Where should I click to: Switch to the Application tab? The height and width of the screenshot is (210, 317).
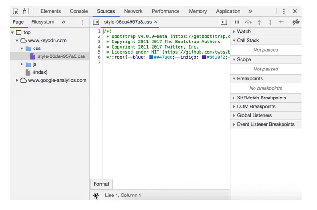tap(228, 11)
